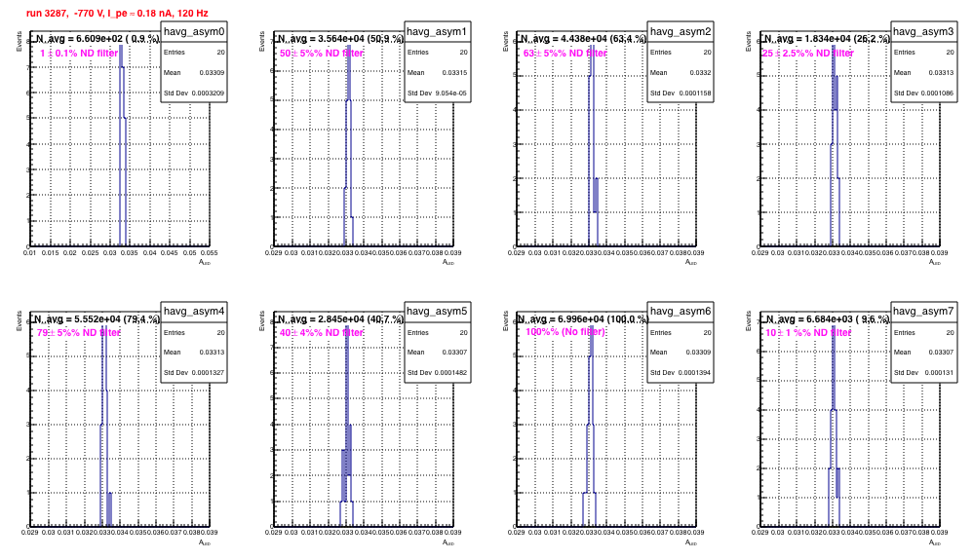Select the havg_asym3 stats box title

(x=923, y=31)
